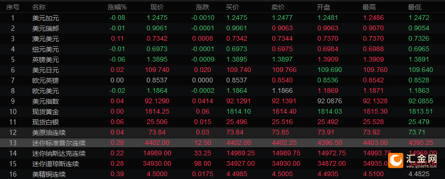Screen dimensions: 445x179
Task: Open the 美元指数 quote row
Action: pyautogui.click(x=222, y=101)
